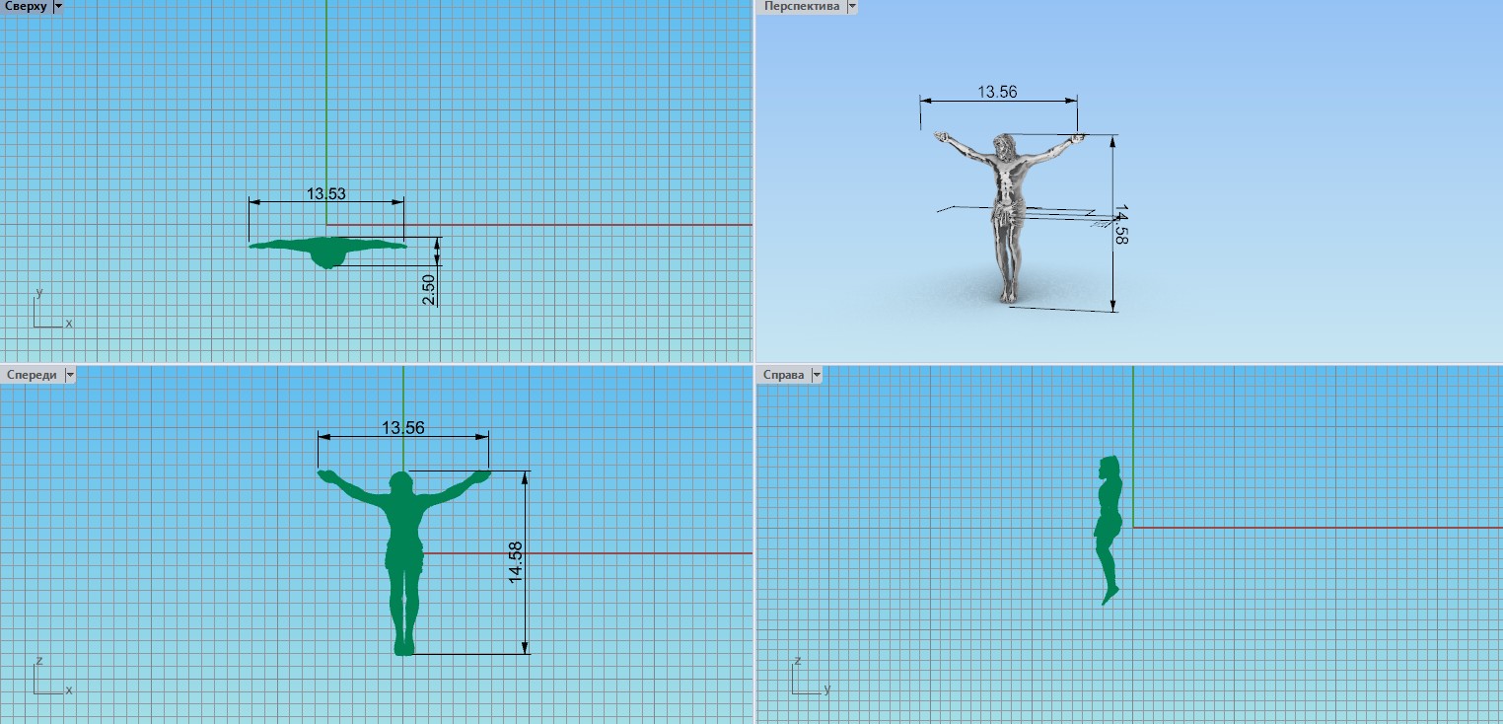Select the 13.53 dimension text in Сверху
The height and width of the screenshot is (724, 1503).
[325, 194]
